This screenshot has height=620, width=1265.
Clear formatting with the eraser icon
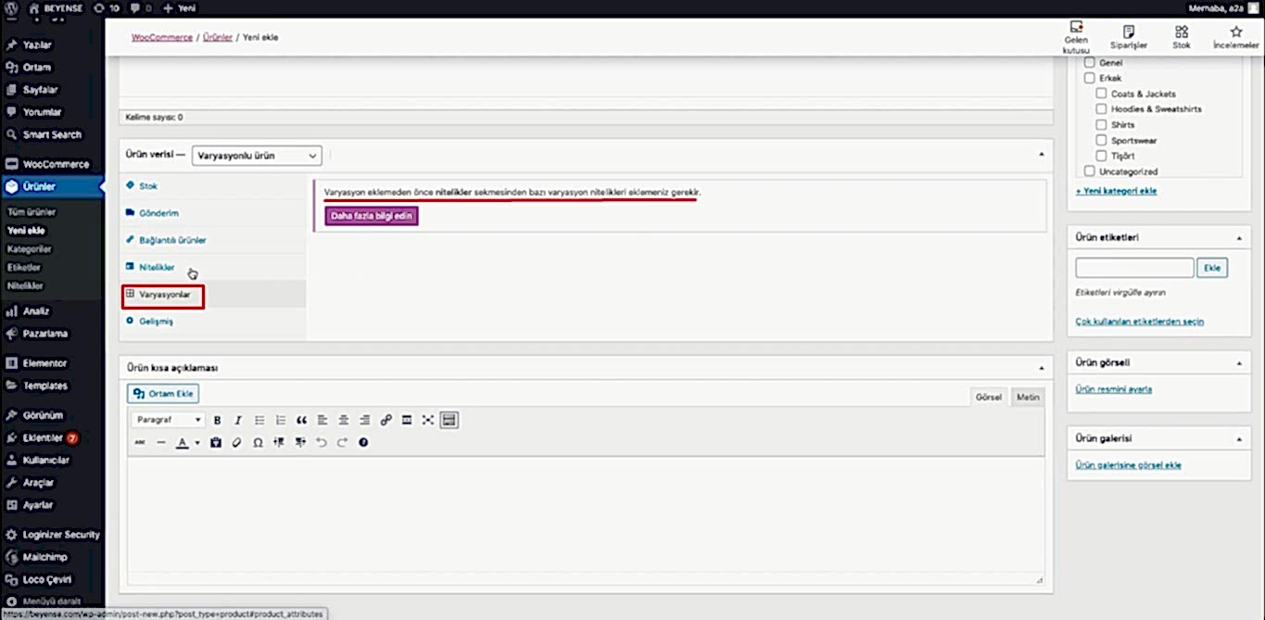point(236,443)
